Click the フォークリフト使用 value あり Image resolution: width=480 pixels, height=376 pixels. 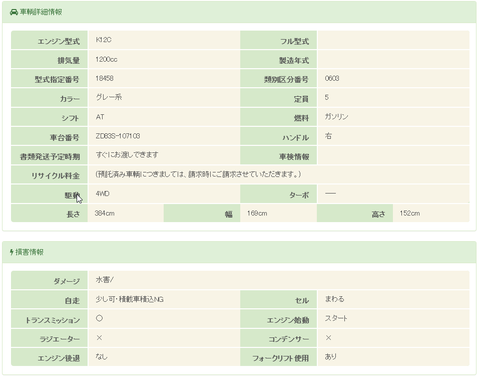click(x=331, y=356)
